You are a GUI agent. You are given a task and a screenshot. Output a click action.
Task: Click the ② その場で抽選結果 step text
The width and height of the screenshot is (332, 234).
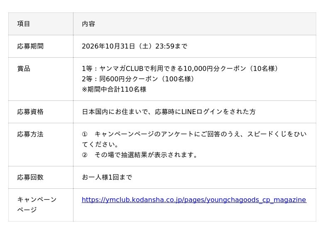pyautogui.click(x=140, y=155)
